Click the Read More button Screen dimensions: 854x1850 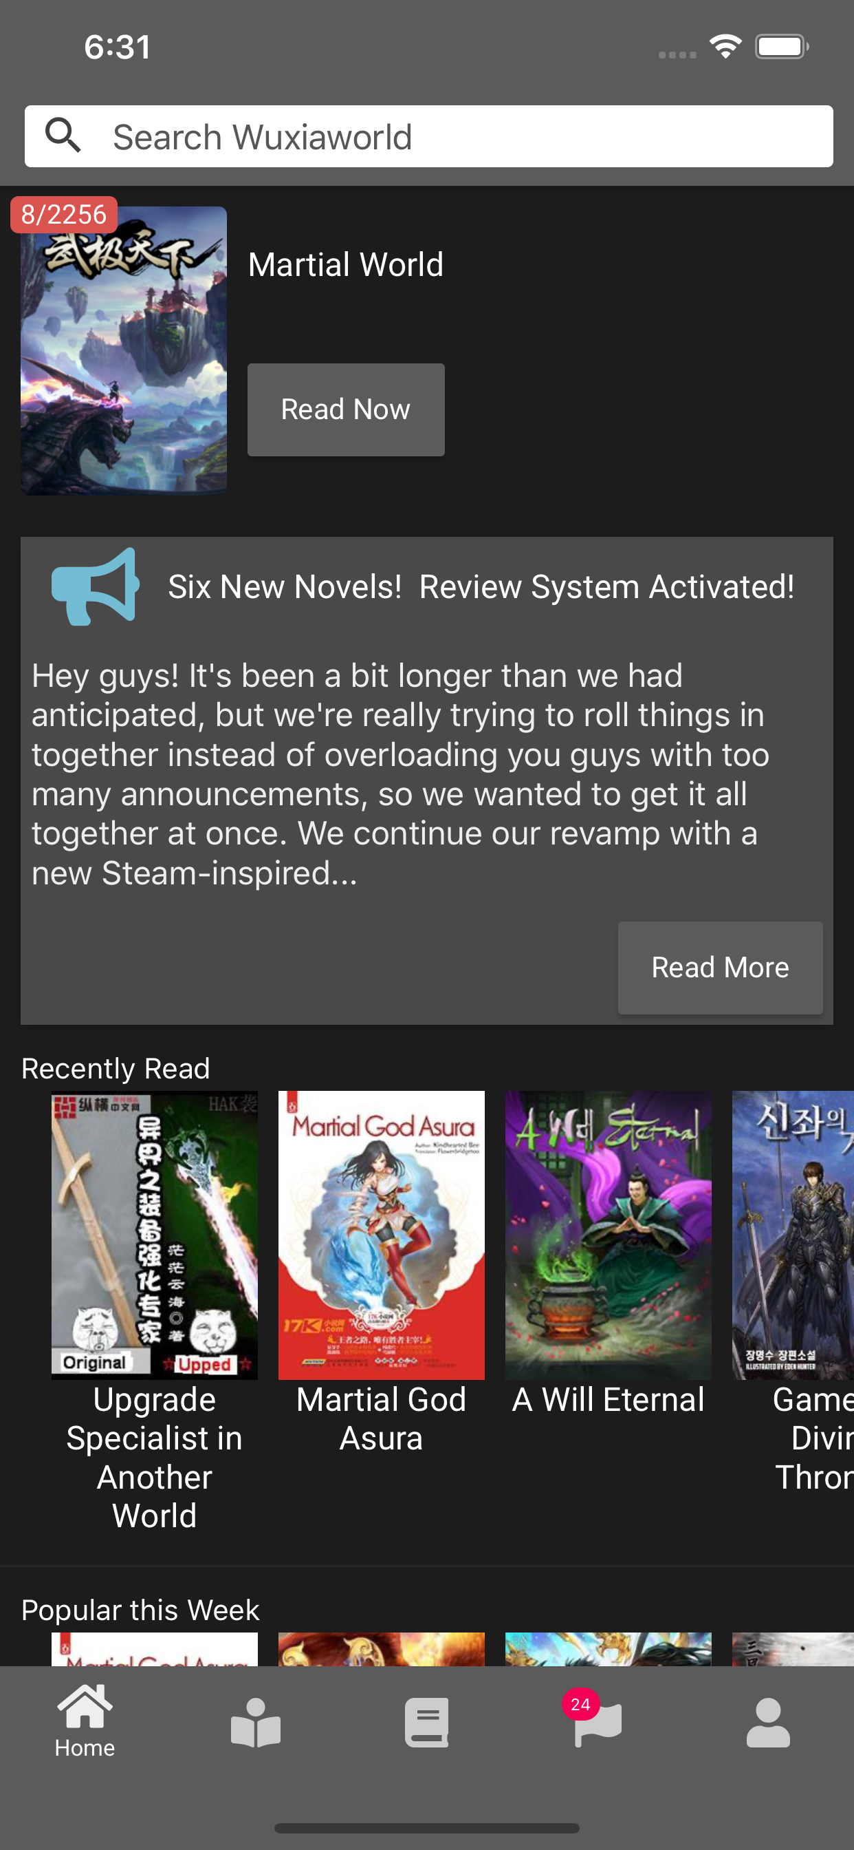point(720,968)
